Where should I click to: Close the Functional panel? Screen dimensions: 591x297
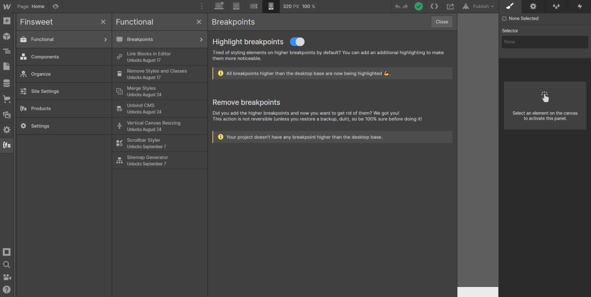[x=199, y=22]
